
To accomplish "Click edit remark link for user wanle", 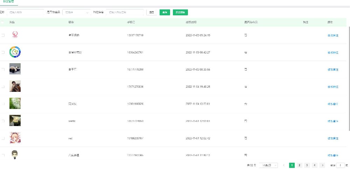I will coord(333,121).
